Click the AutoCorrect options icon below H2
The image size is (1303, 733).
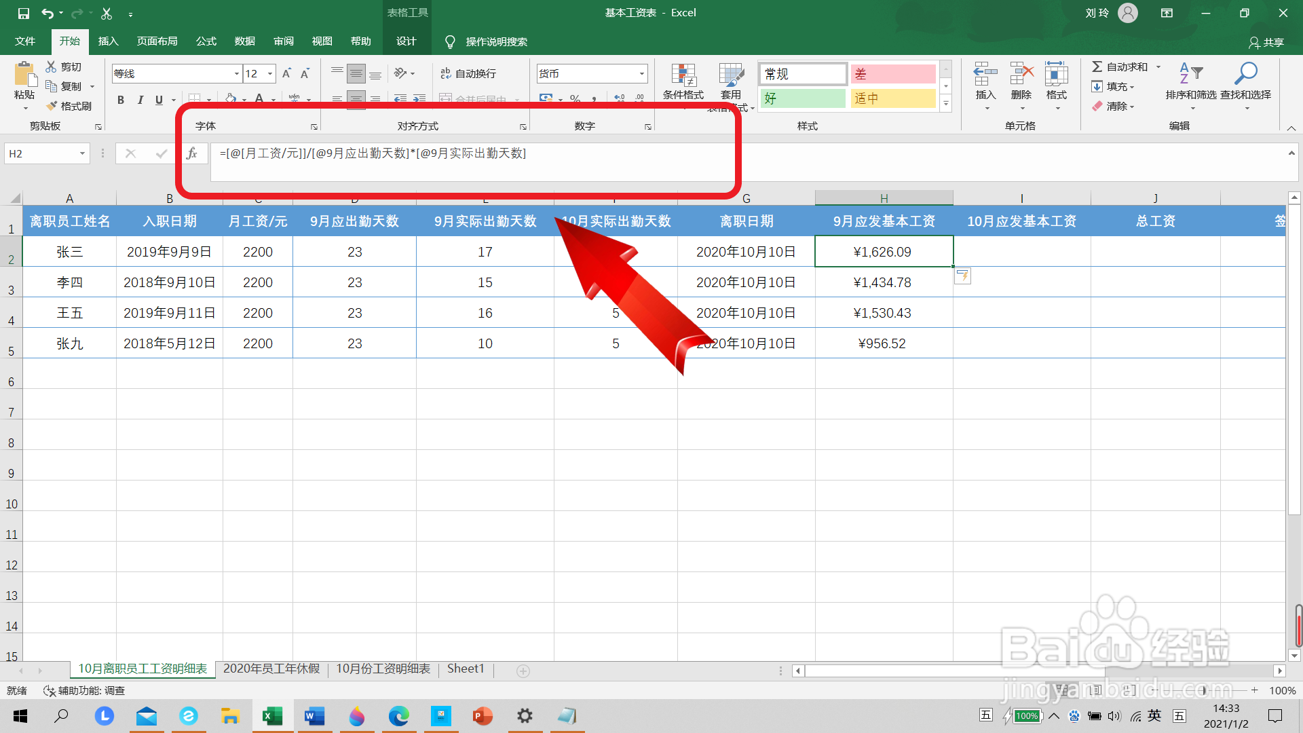962,276
